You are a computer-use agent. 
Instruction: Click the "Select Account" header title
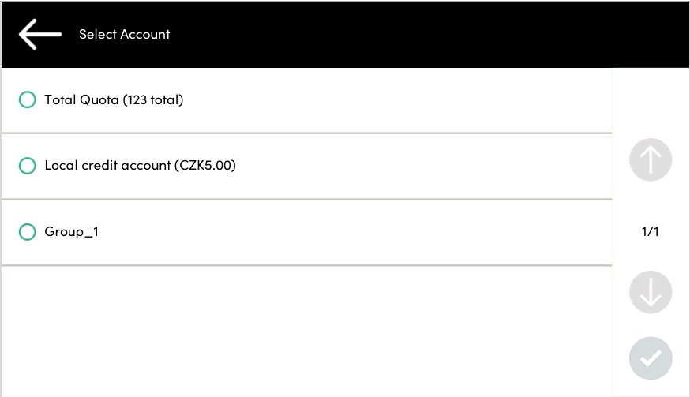pyautogui.click(x=125, y=34)
